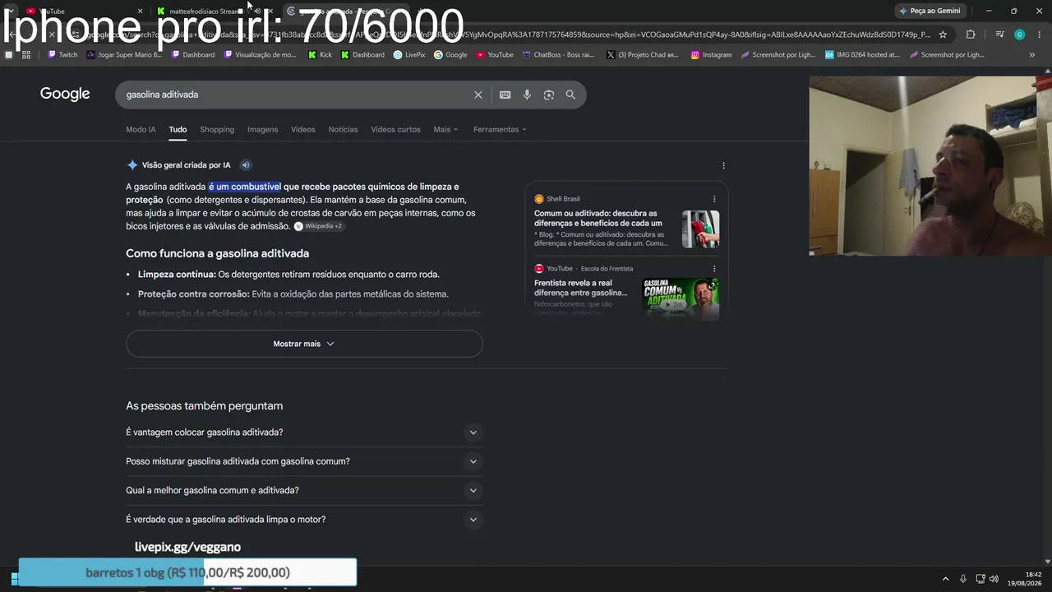1052x592 pixels.
Task: Open the Wikipedia +2 source chip
Action: pos(318,226)
